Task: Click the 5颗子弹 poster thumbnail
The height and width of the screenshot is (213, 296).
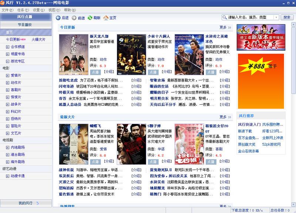Action: [131, 144]
